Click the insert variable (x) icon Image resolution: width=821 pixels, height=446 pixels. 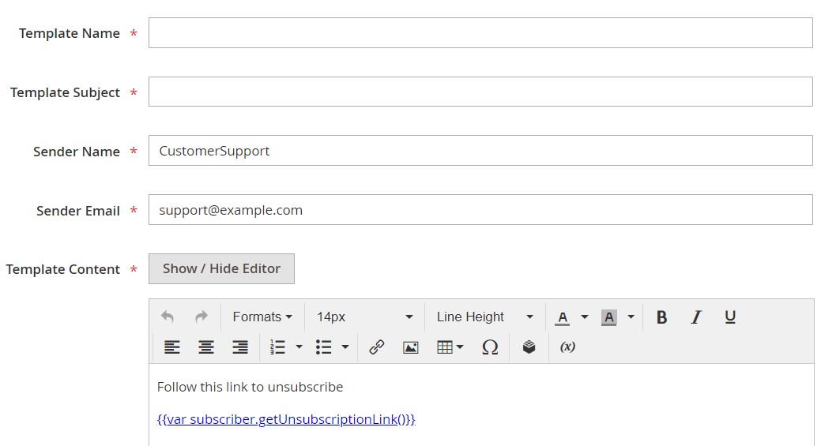pos(567,347)
